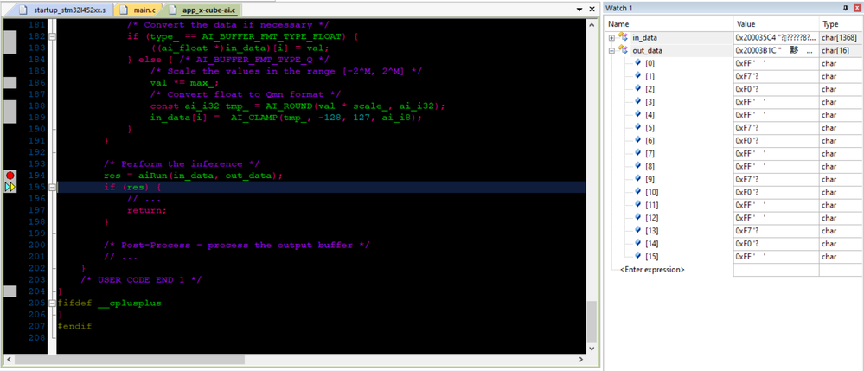Collapse the if (res) block at line 195
The image size is (864, 371).
(53, 188)
